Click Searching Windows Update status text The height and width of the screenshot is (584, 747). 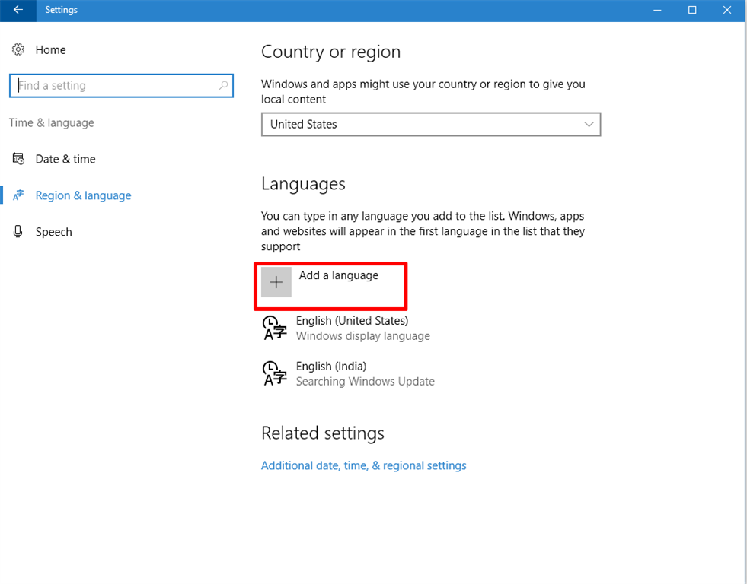tap(365, 382)
